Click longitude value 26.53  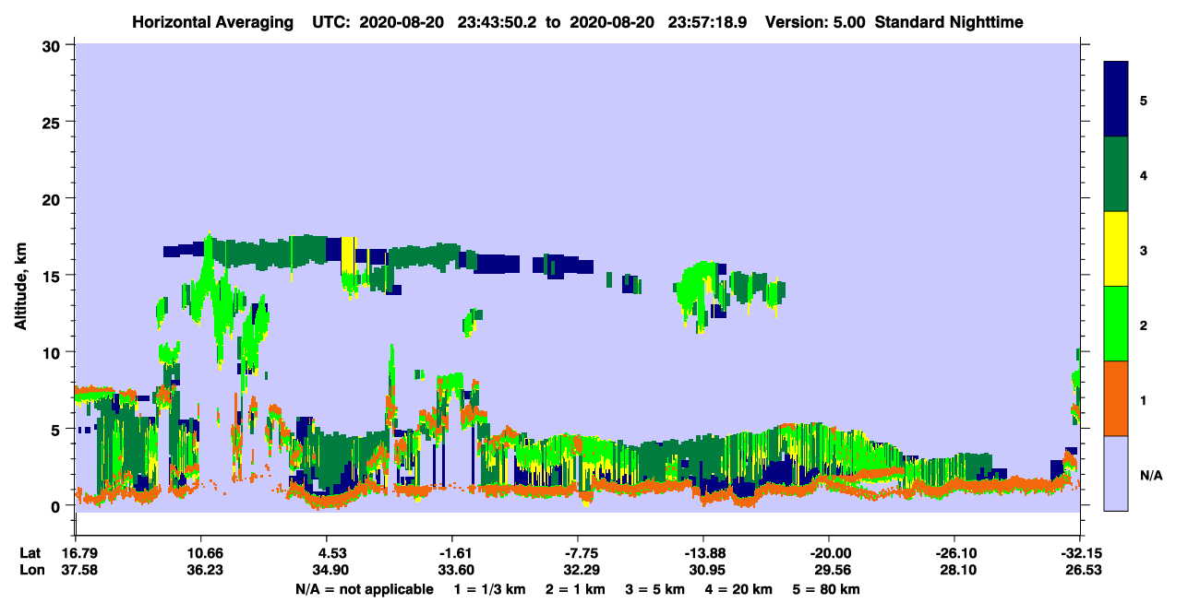pos(1083,571)
